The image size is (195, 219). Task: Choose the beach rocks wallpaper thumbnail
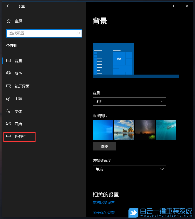pyautogui.click(x=124, y=130)
